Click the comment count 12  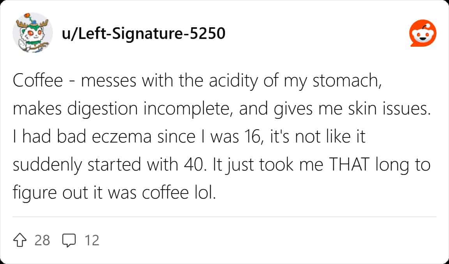point(92,240)
